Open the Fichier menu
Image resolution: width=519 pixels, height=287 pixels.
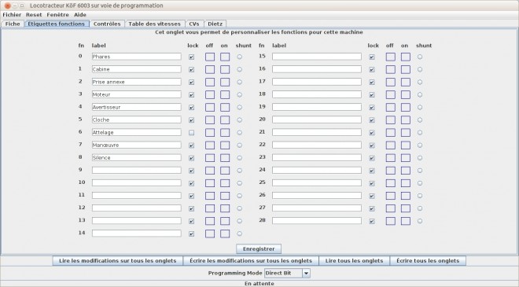pos(12,15)
